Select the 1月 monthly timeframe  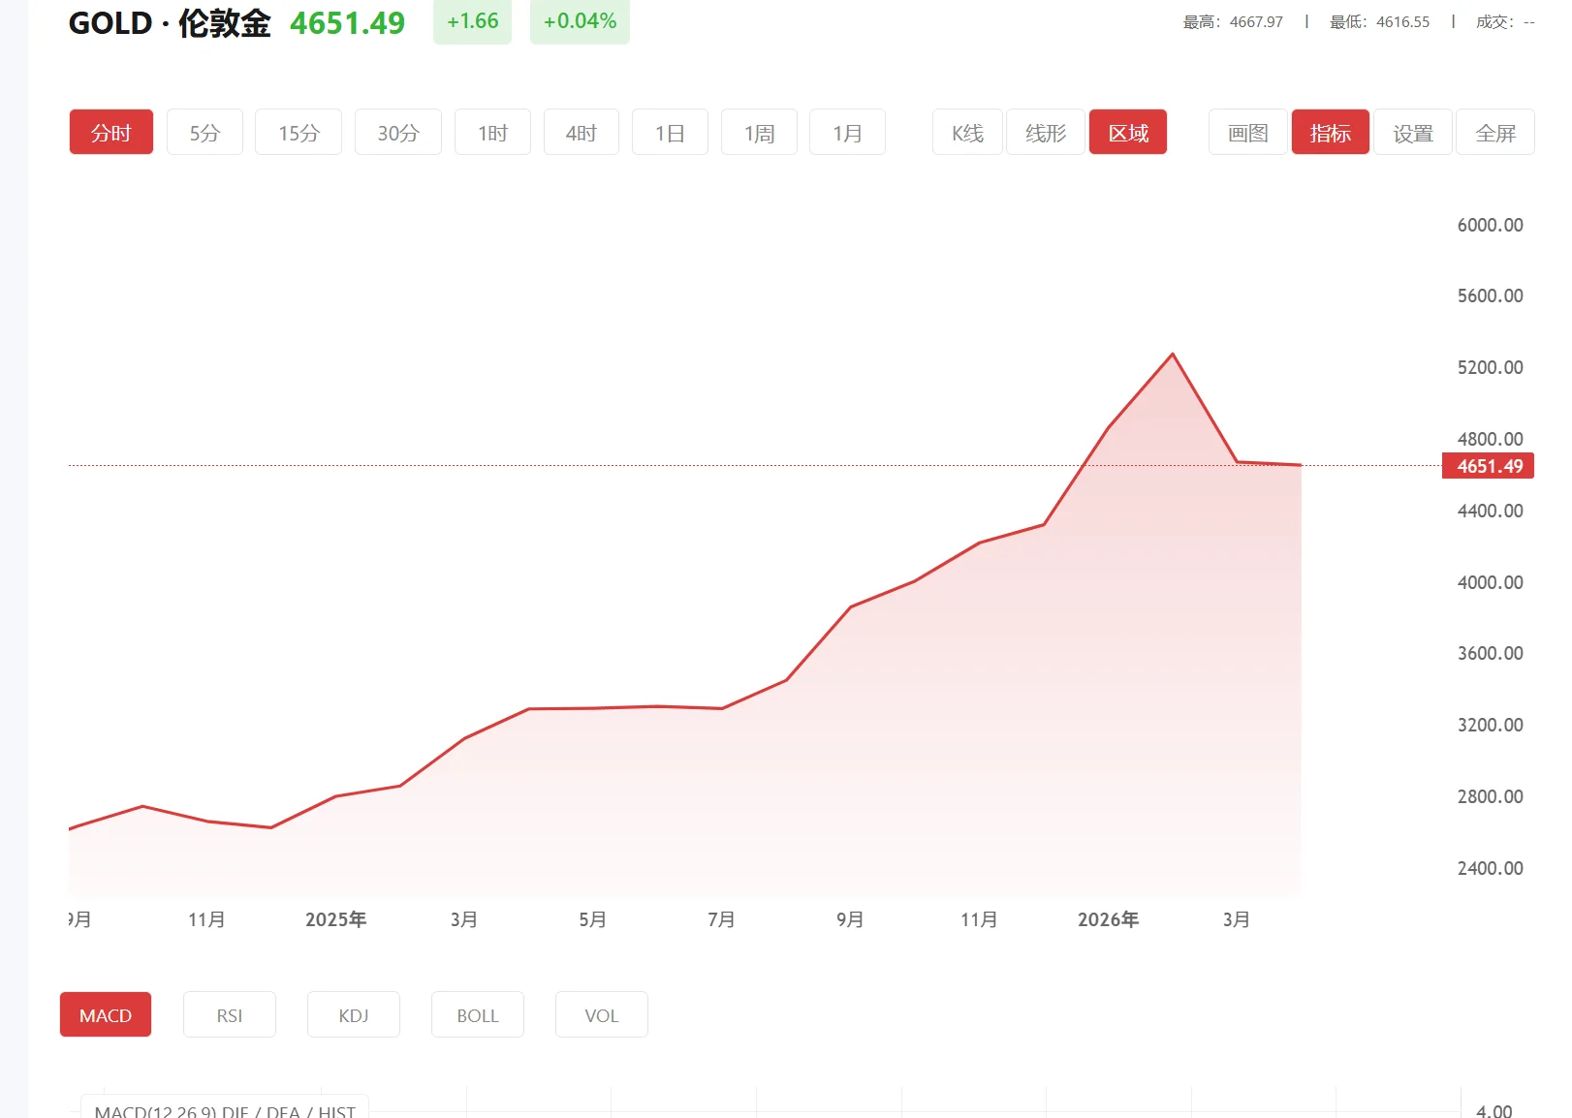click(847, 132)
